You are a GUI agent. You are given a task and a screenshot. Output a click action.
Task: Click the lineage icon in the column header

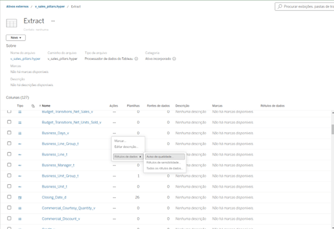pos(33,106)
